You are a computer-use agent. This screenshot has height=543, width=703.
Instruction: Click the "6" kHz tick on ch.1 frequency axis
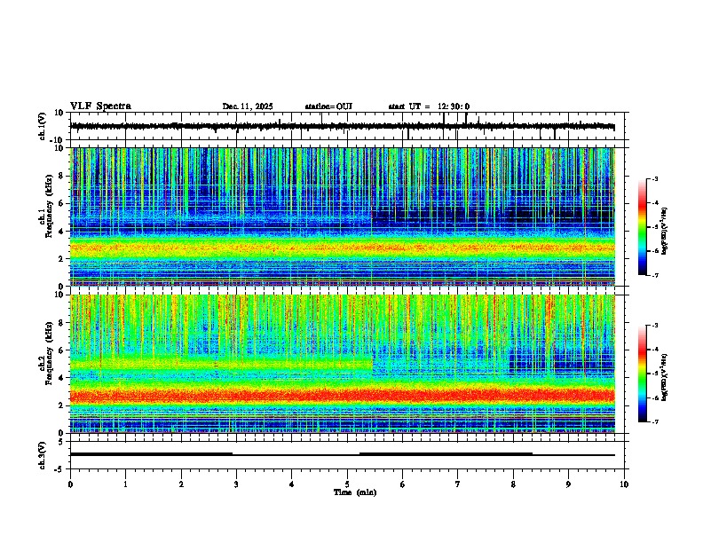pos(62,203)
